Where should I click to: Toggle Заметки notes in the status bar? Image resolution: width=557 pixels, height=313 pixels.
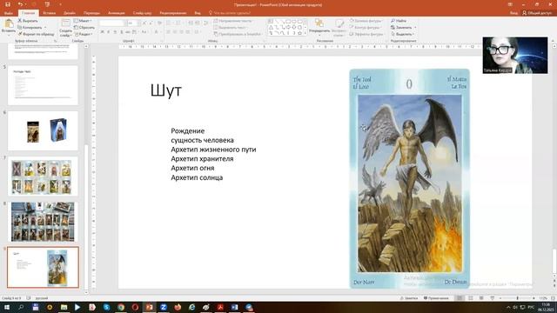[409, 298]
